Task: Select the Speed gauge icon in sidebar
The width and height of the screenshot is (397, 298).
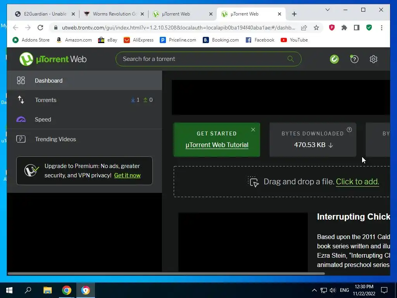Action: click(21, 120)
